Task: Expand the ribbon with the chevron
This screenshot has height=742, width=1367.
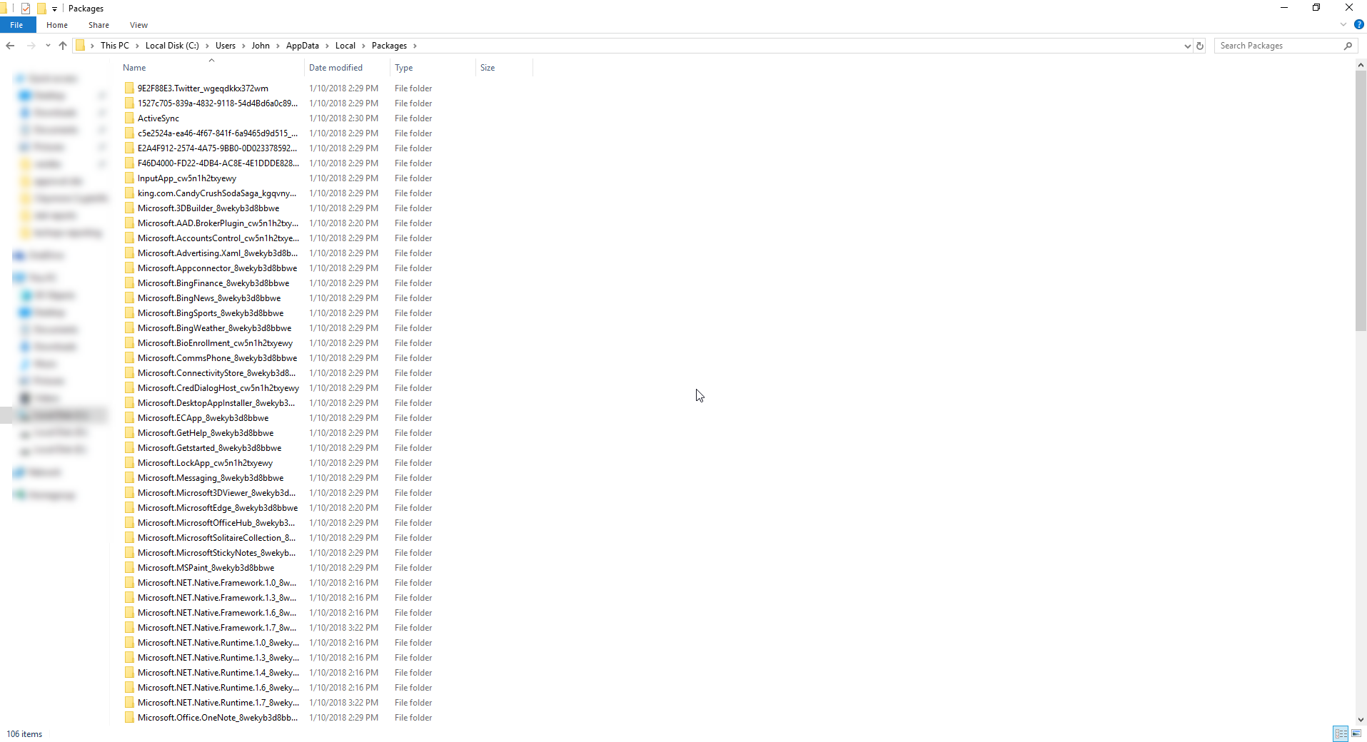Action: pyautogui.click(x=1343, y=24)
